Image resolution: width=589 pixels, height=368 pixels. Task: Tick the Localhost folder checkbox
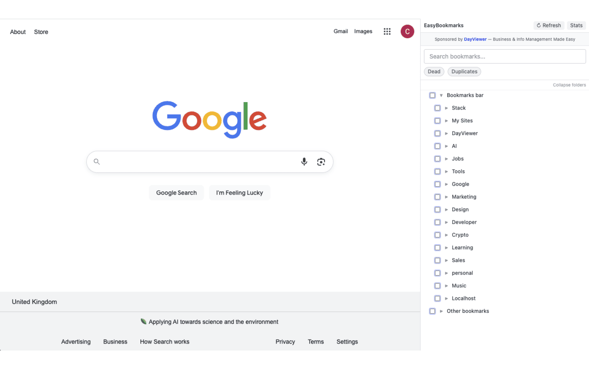(x=438, y=298)
